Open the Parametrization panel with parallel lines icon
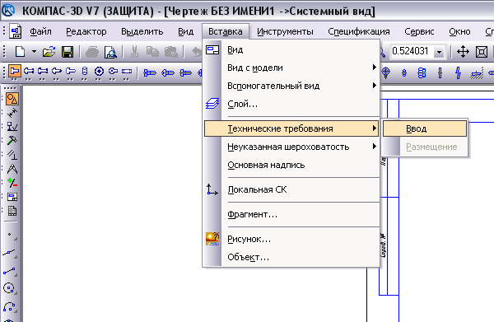Screen dimensions: 494x322 pyautogui.click(x=12, y=155)
